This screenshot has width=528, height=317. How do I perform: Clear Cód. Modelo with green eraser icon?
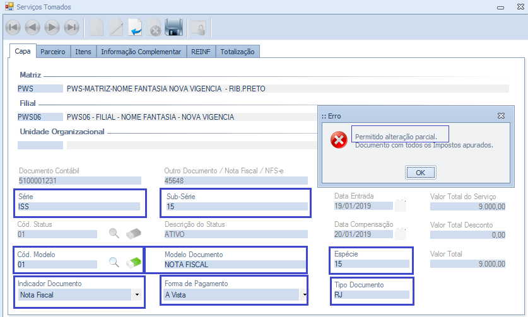click(133, 263)
